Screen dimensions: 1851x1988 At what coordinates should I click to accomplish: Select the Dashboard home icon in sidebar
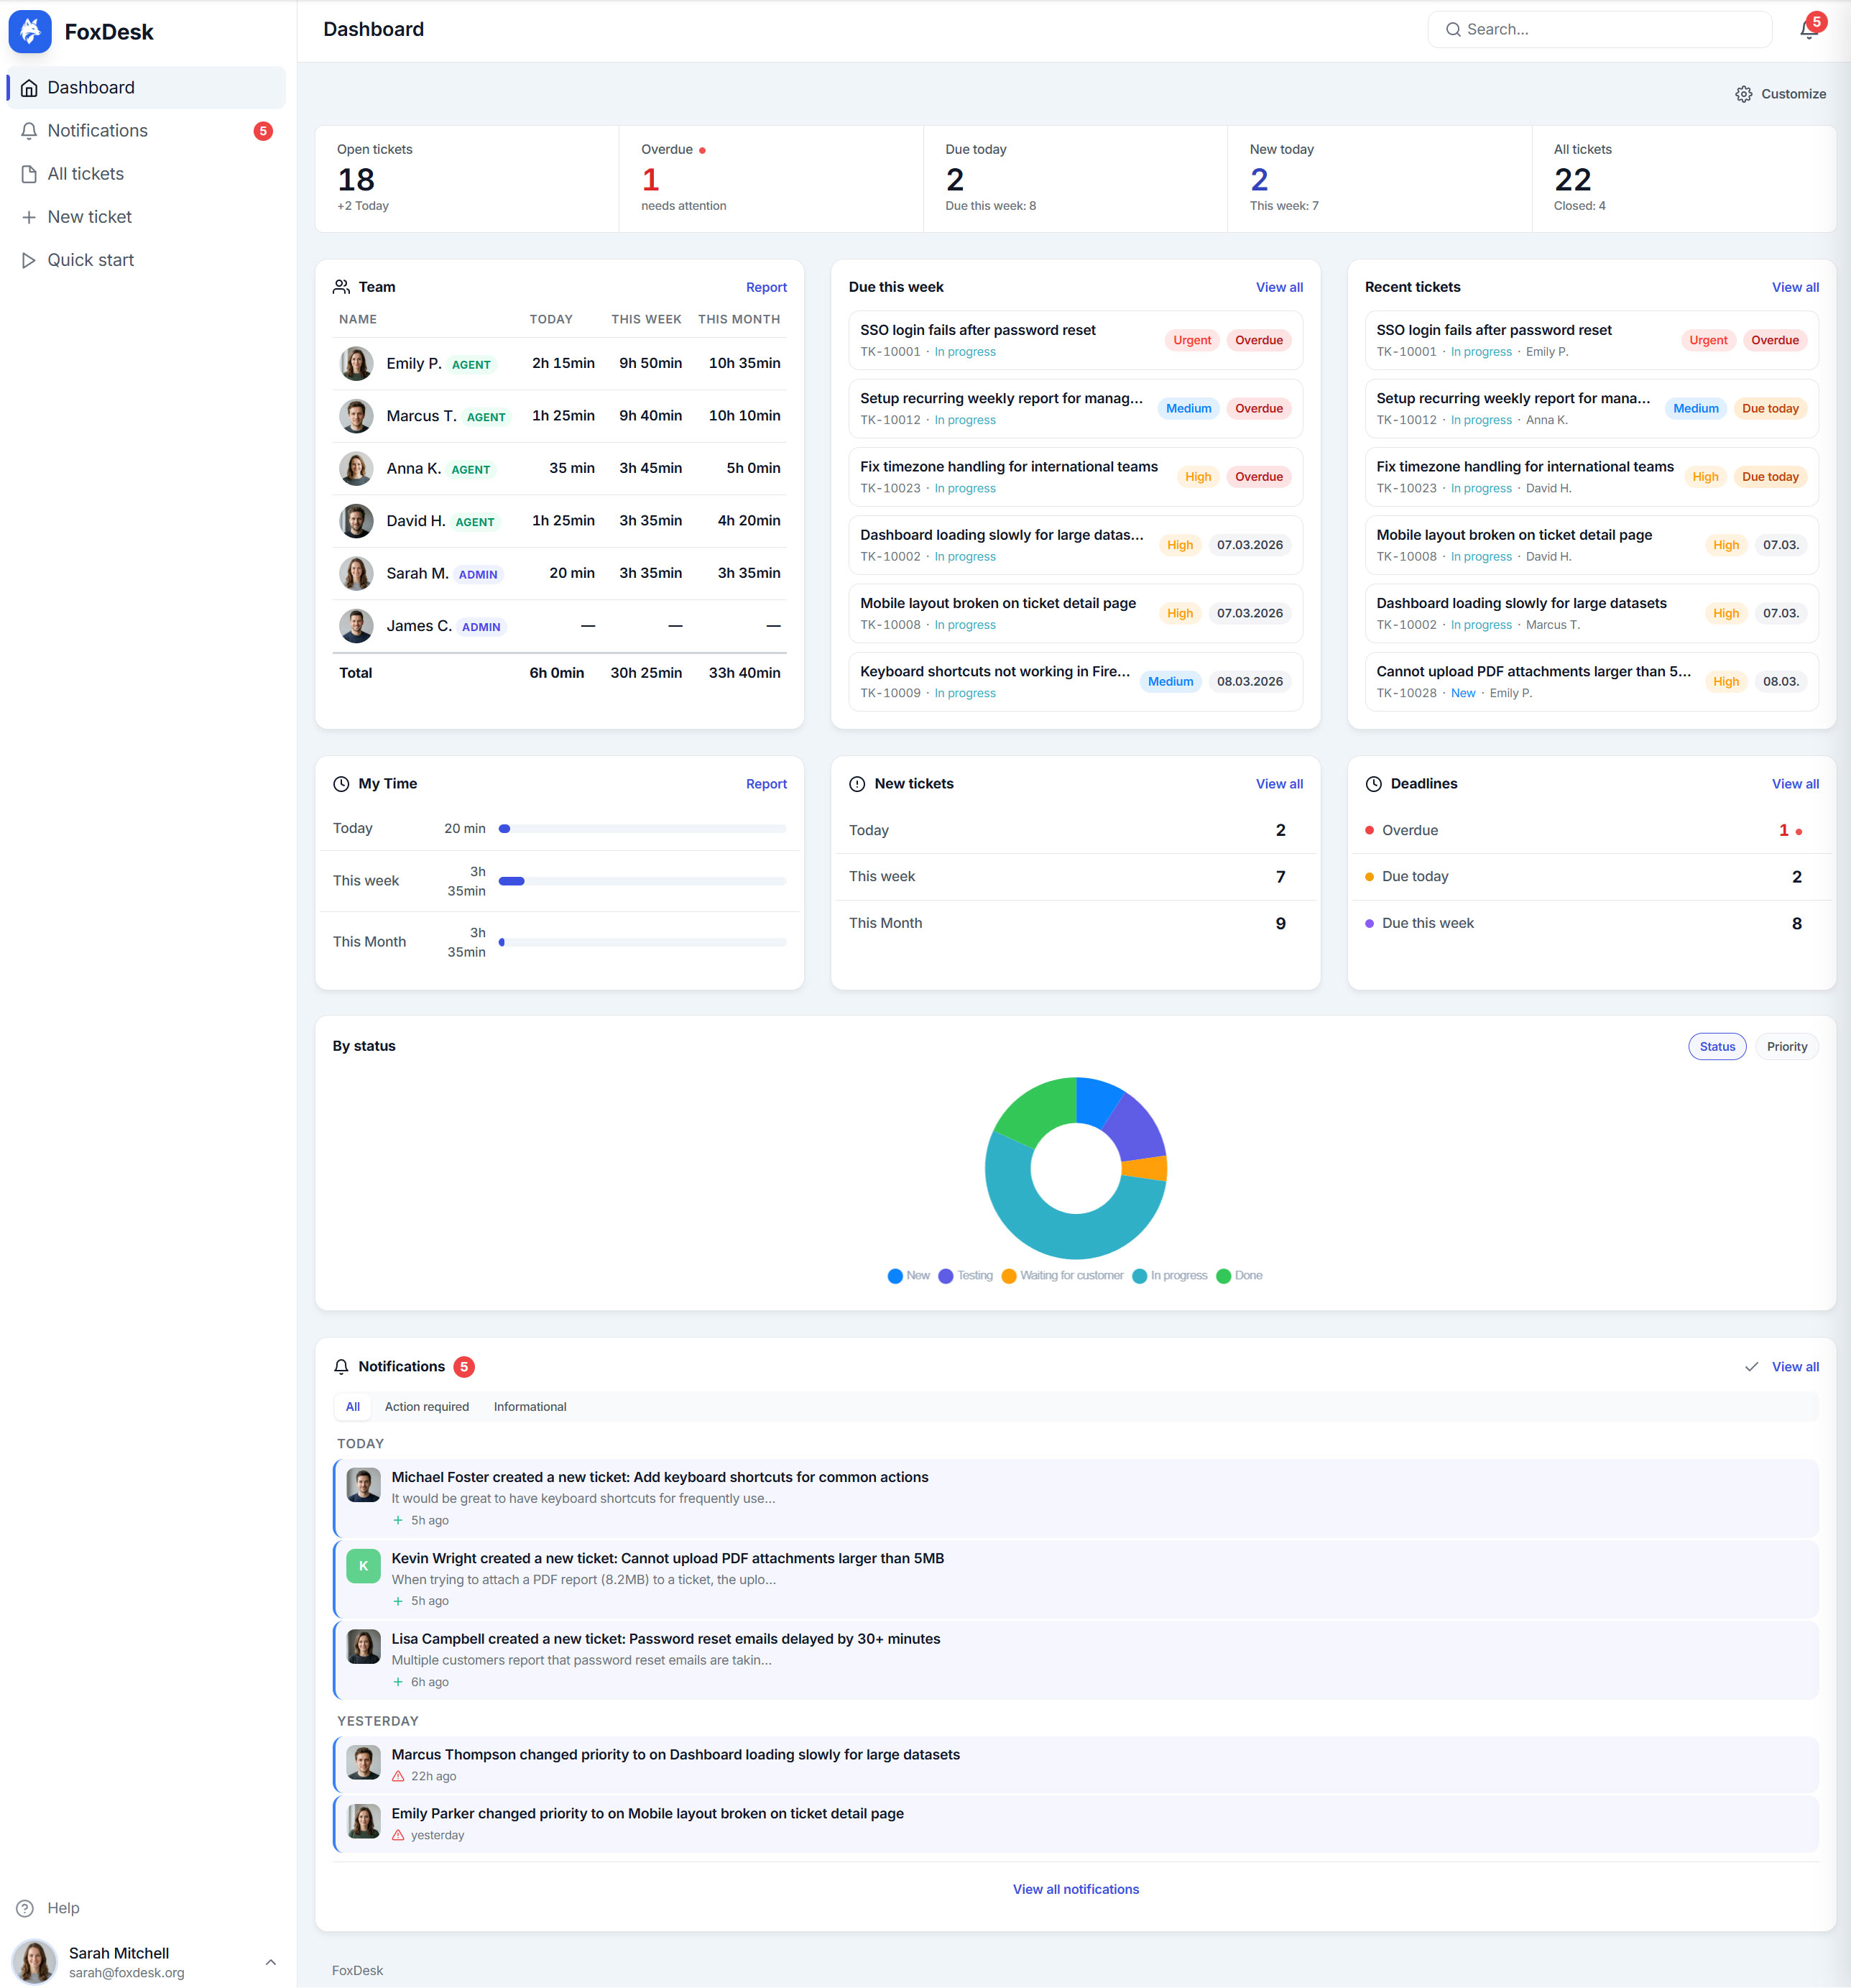coord(30,87)
